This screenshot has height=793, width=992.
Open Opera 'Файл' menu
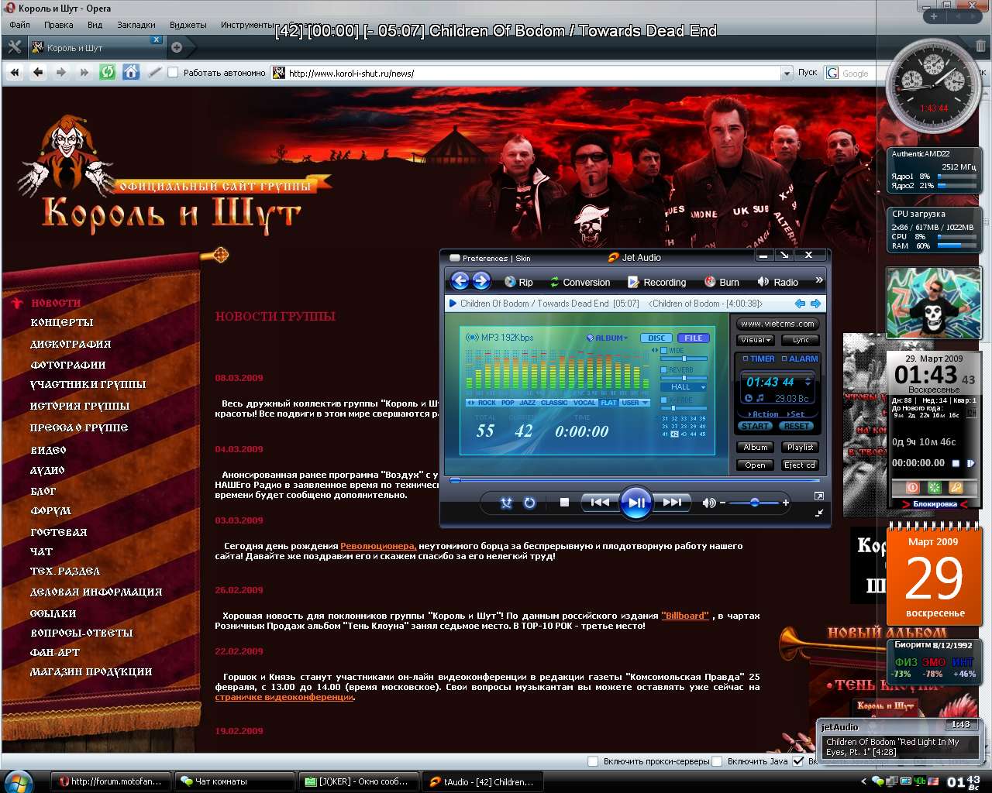pos(19,25)
